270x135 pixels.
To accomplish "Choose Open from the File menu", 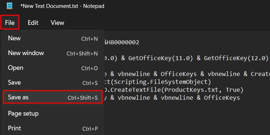I will click(x=53, y=68).
